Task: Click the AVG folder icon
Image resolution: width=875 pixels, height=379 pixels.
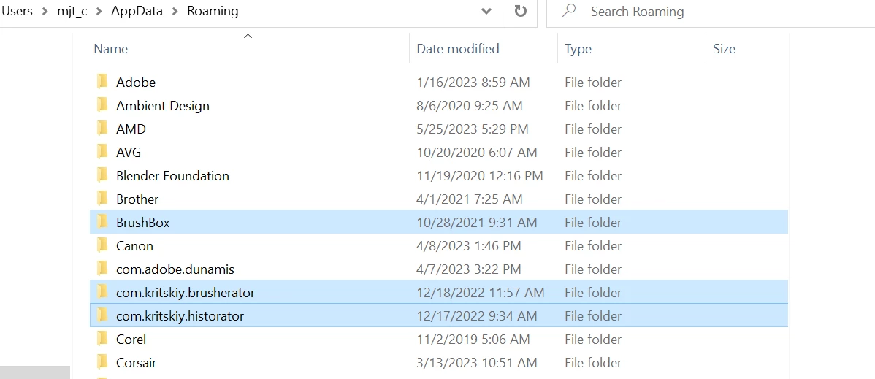Action: (102, 153)
